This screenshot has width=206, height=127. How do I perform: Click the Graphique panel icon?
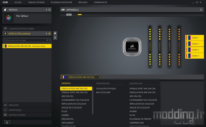pyautogui.click(x=5, y=110)
